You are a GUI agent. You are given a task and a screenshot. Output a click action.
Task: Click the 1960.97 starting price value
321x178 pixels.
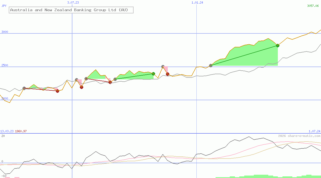point(21,131)
